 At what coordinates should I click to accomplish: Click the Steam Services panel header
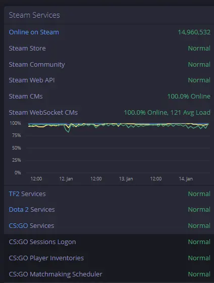pos(109,15)
